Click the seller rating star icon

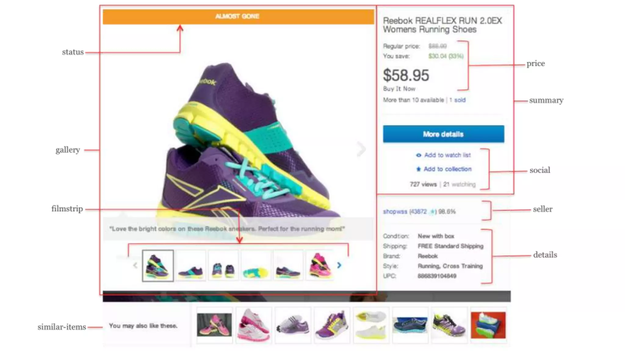(x=432, y=212)
